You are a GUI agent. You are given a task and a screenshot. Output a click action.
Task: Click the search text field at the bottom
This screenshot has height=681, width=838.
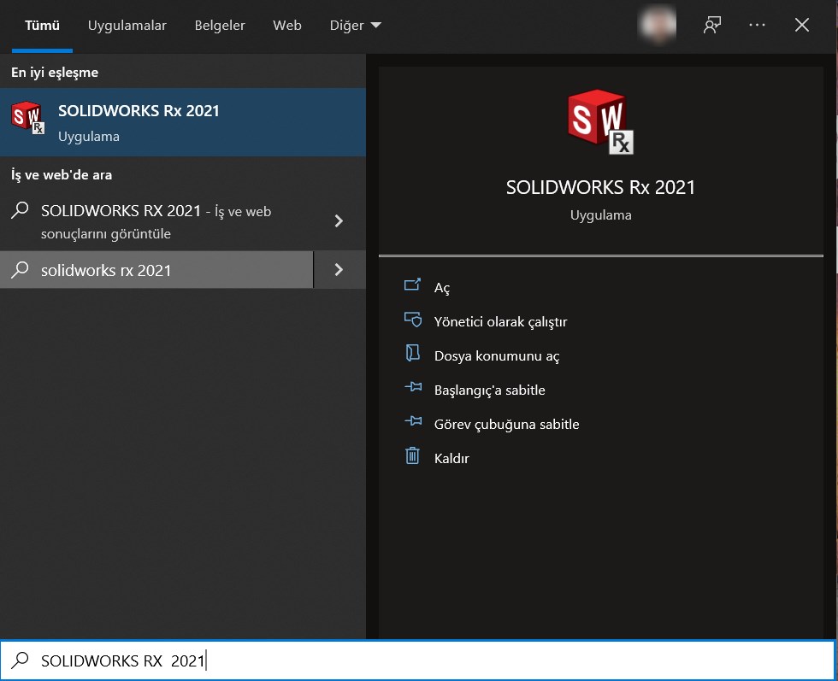[418, 660]
